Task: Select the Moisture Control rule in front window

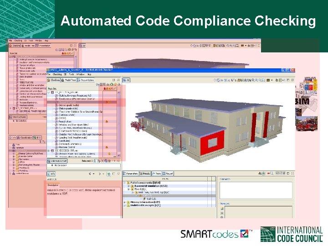Action: 67,147
